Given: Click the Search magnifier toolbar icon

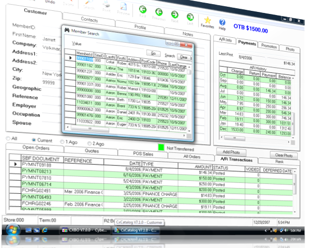Looking at the screenshot, I should (x=89, y=3).
